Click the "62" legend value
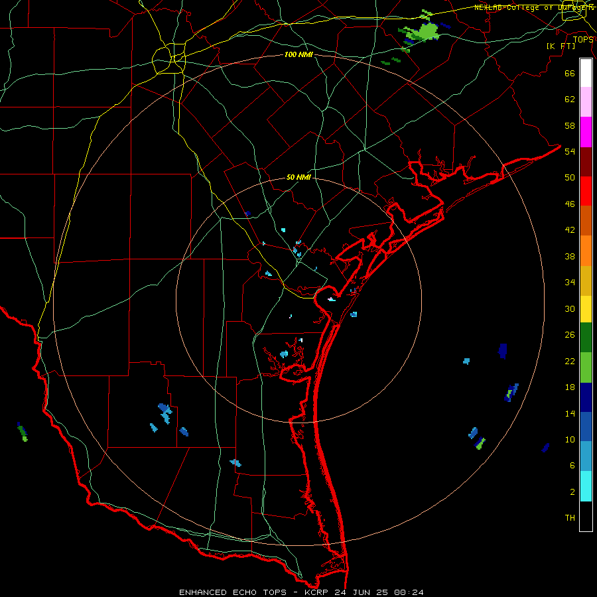597x597 pixels. (570, 99)
